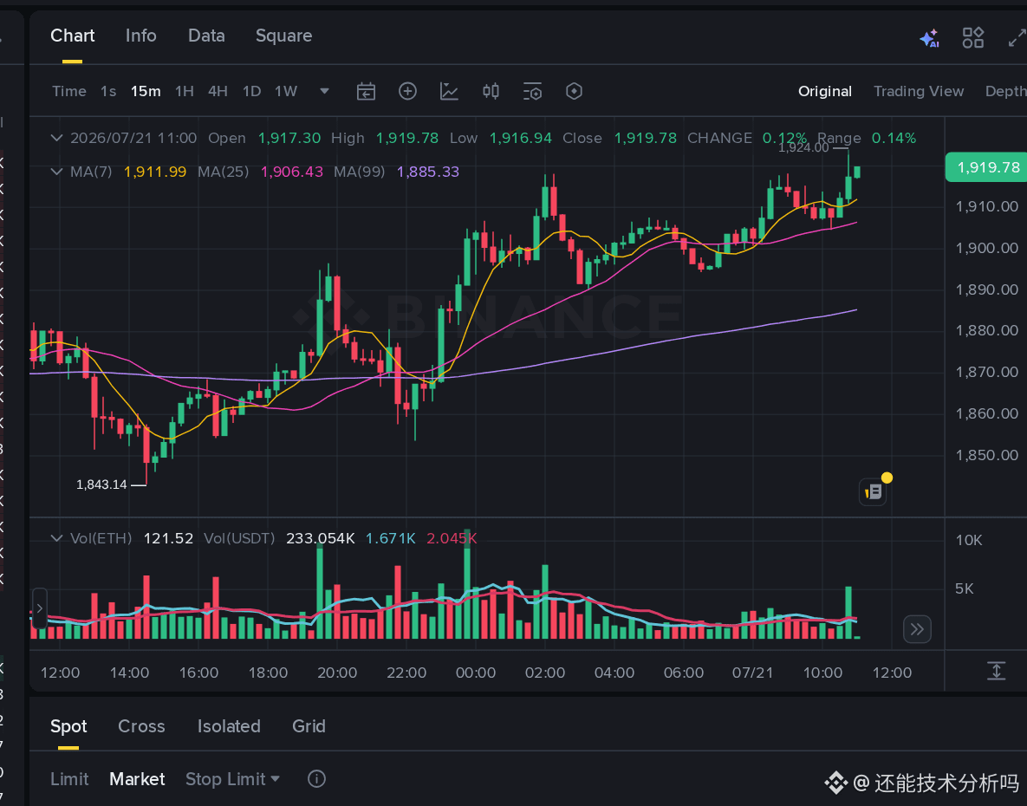Viewport: 1027px width, 806px height.
Task: Open the line chart indicators icon
Action: tap(449, 91)
